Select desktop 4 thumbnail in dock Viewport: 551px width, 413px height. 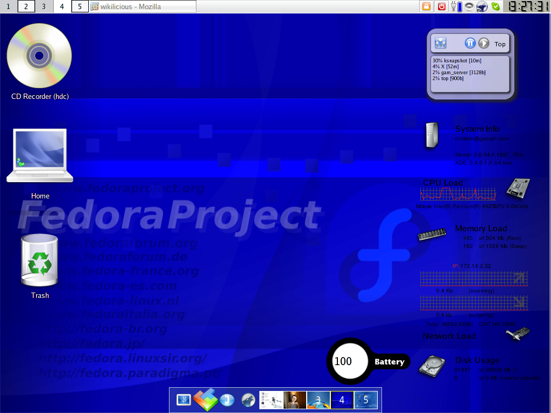click(x=342, y=400)
